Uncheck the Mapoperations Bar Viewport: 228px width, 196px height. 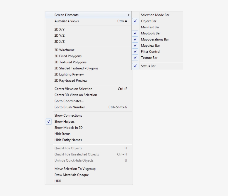(x=155, y=39)
